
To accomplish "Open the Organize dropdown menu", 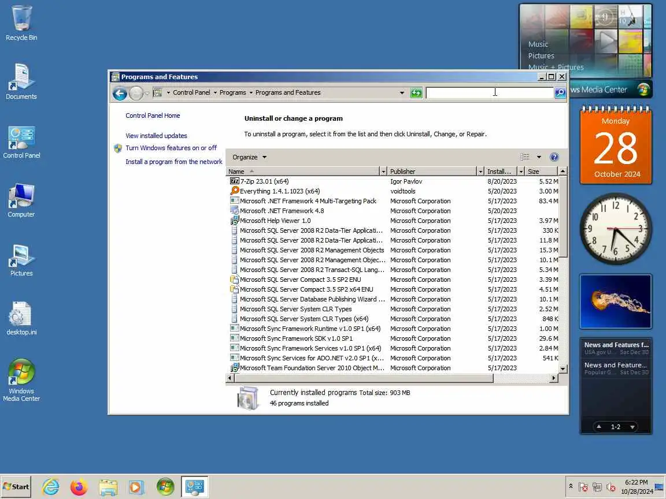I will [x=249, y=157].
